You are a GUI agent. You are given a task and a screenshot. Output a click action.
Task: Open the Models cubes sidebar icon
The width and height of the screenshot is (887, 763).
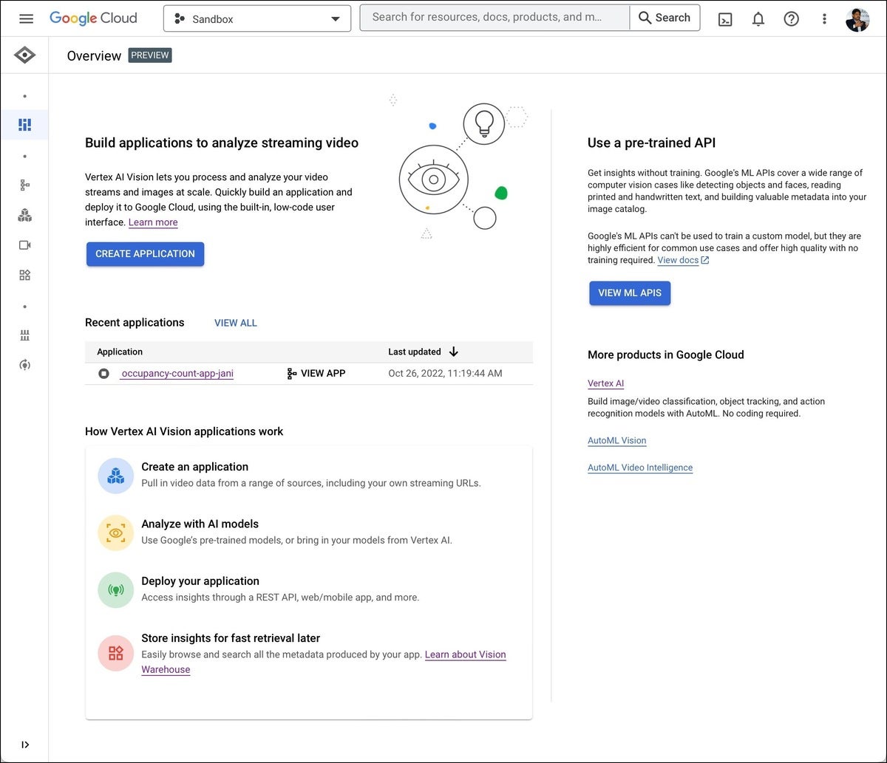click(24, 216)
